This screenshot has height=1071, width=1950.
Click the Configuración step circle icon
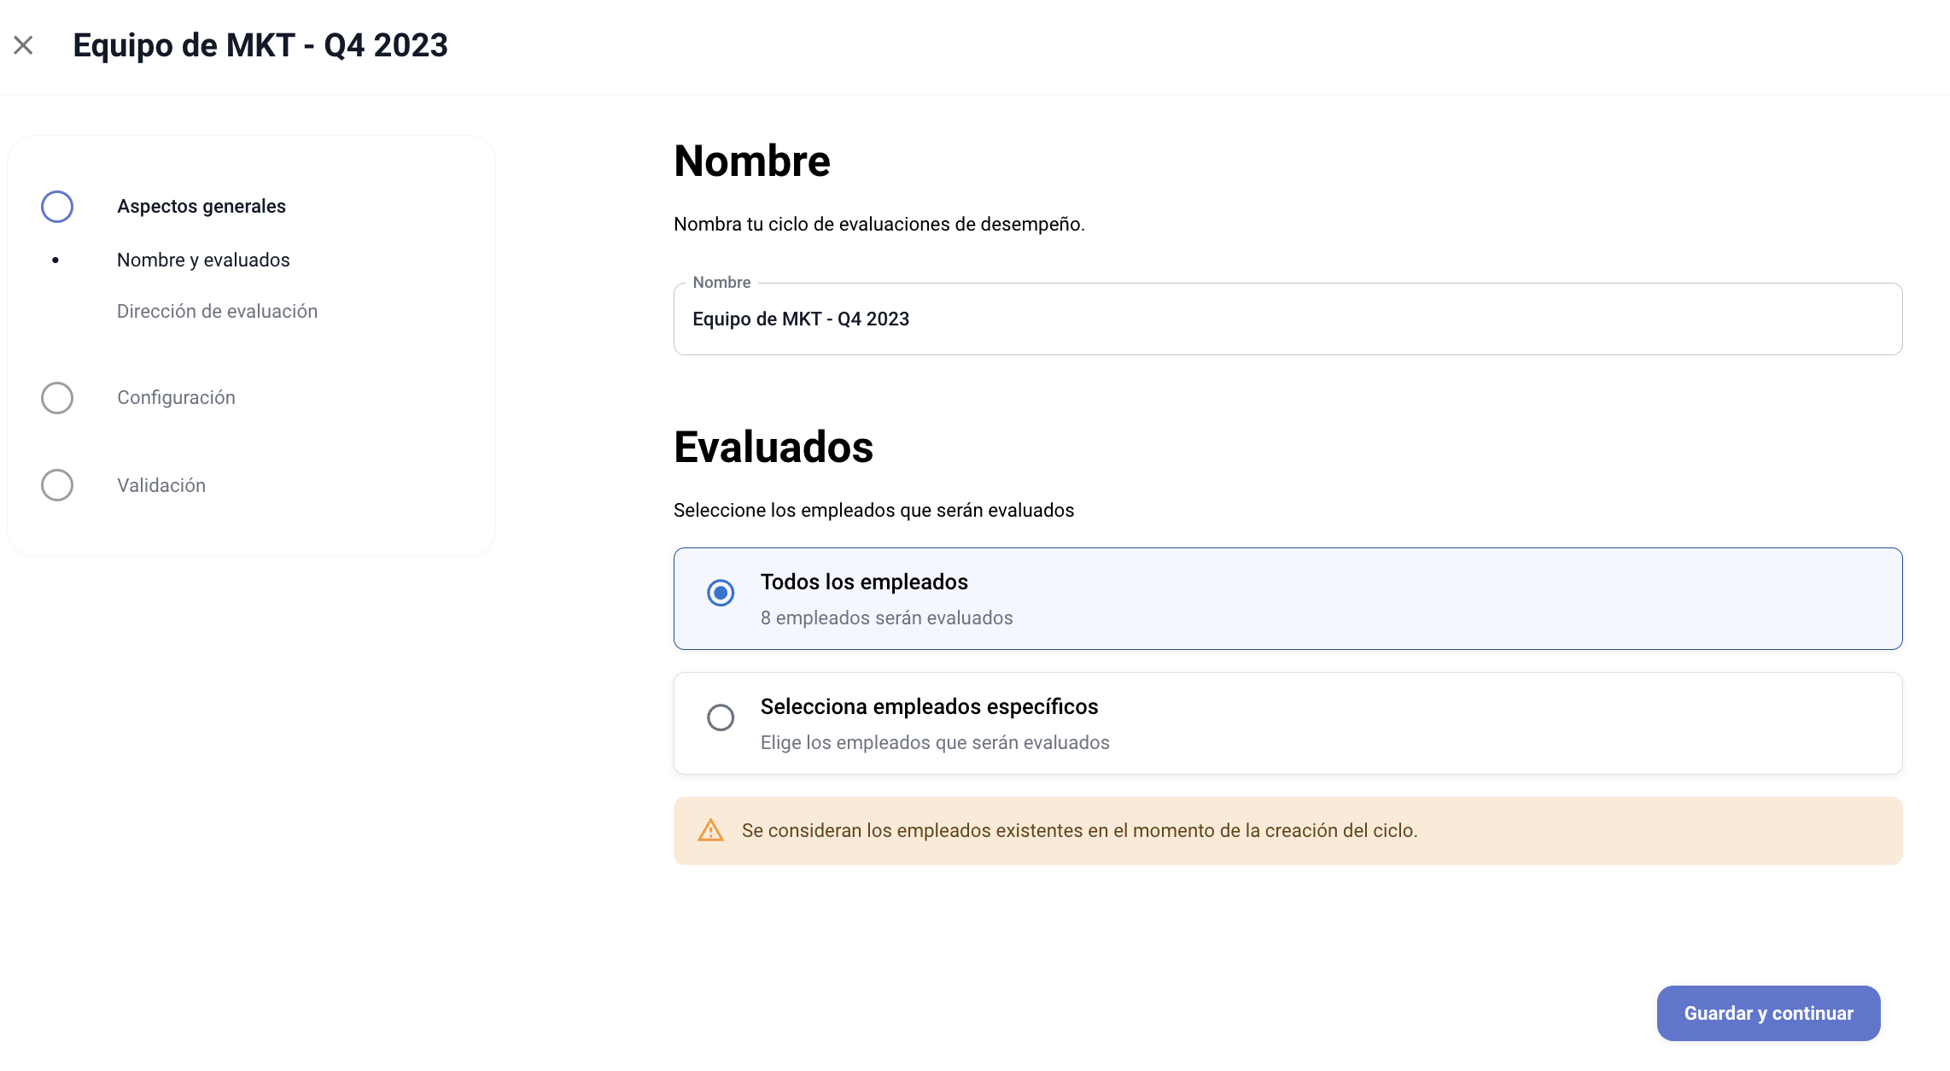pyautogui.click(x=57, y=398)
